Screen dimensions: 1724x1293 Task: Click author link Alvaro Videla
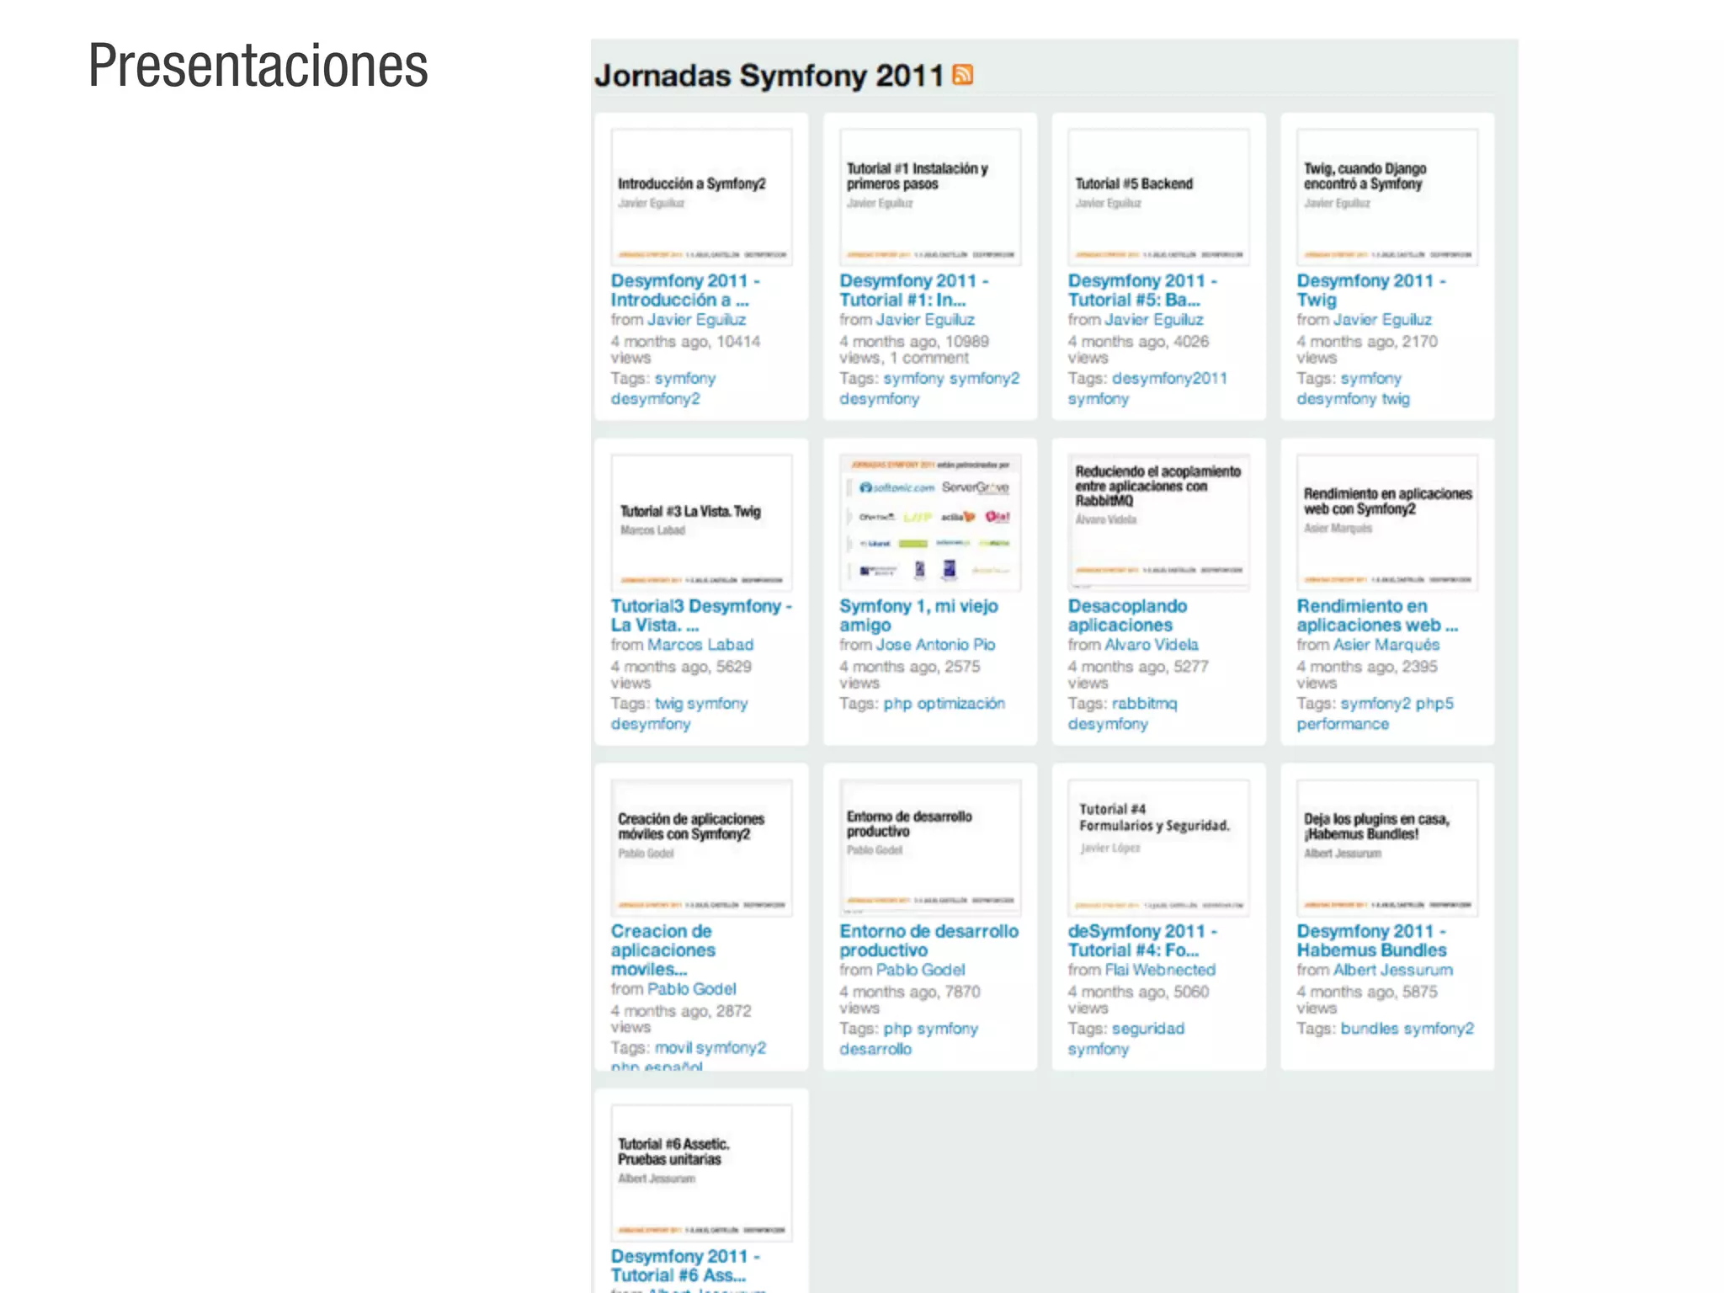(1152, 645)
